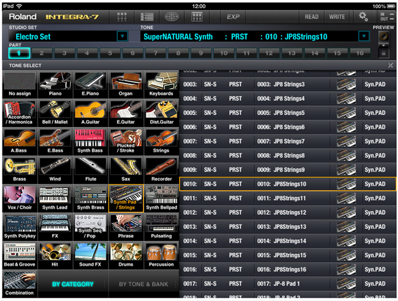Open the tone editor panel icon

click(x=196, y=17)
